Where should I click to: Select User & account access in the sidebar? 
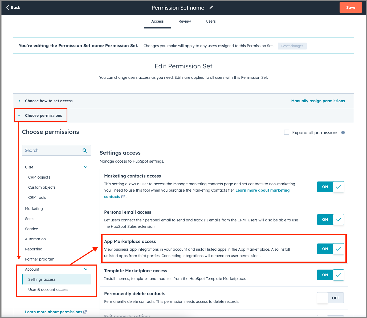[x=48, y=290]
